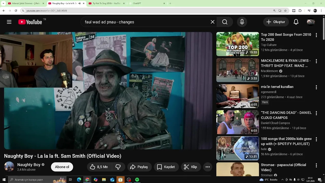Play the 100 songs 2000s kids thumbnail
This screenshot has height=183, width=325.
pos(238,148)
